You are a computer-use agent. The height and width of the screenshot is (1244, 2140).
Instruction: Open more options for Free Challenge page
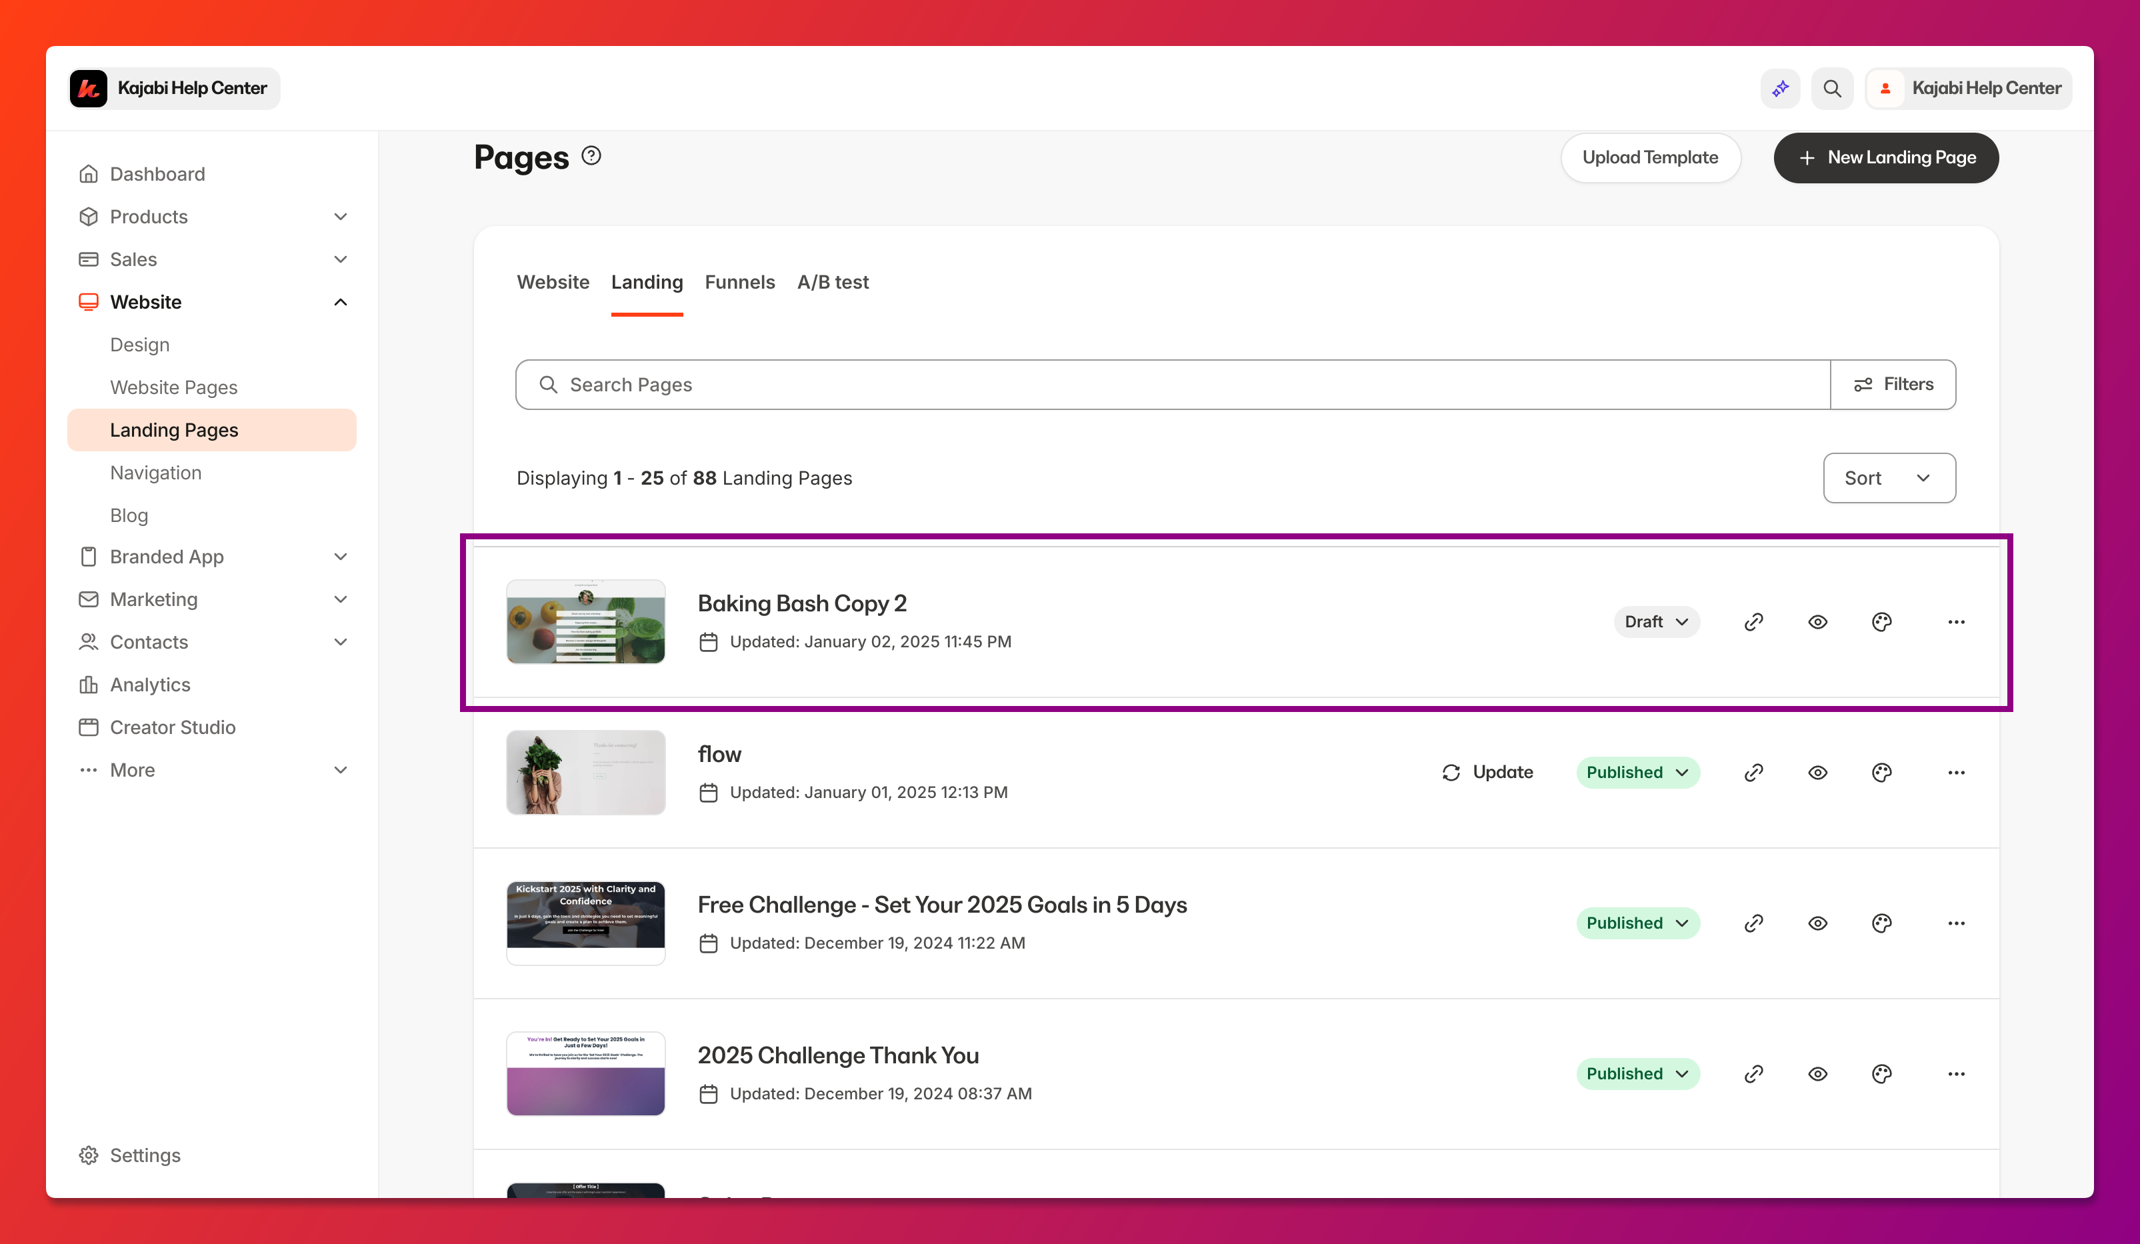pos(1957,923)
